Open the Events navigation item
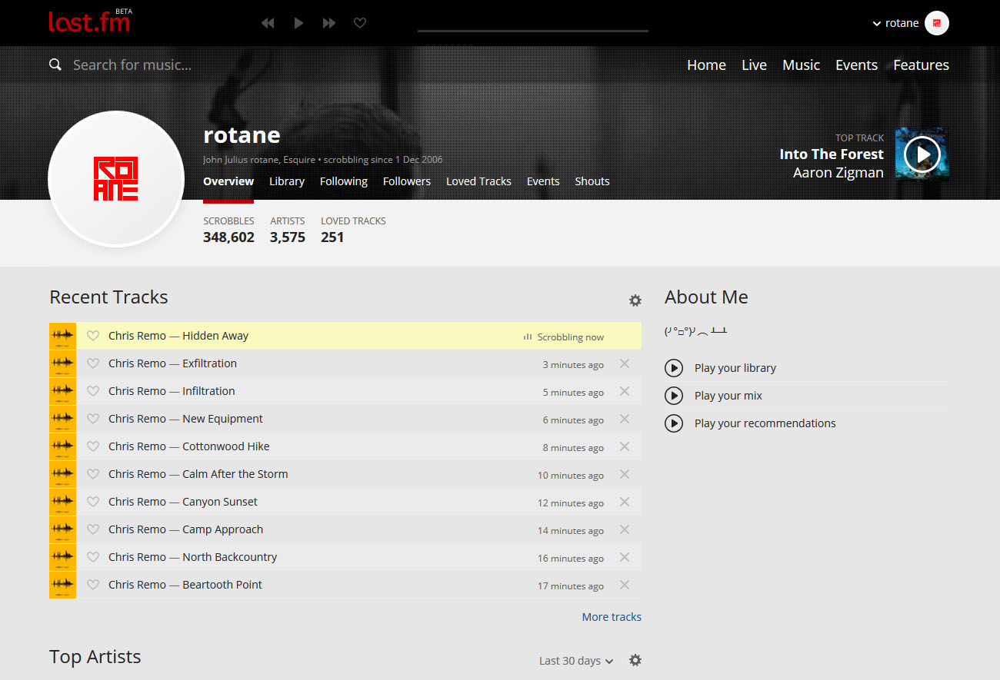This screenshot has height=680, width=1000. pos(856,65)
